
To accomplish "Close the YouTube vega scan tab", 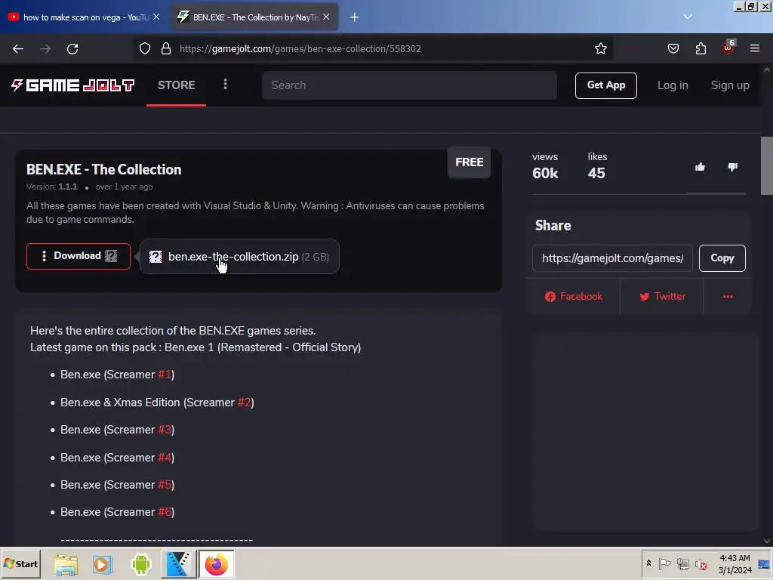I will [156, 17].
